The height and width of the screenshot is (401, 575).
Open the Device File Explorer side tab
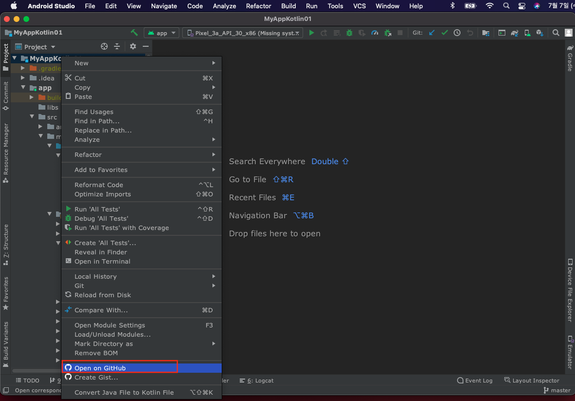[x=570, y=290]
